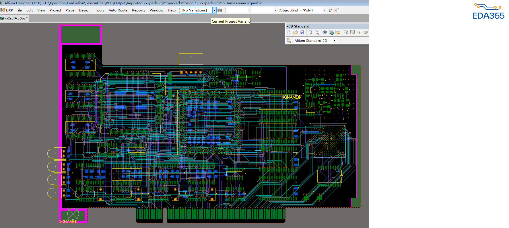Open Print Preview from the toolbar
509x228 pixels.
click(317, 33)
